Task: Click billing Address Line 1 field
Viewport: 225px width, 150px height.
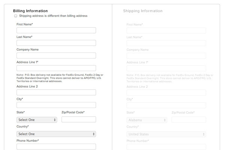Action: coord(56,68)
